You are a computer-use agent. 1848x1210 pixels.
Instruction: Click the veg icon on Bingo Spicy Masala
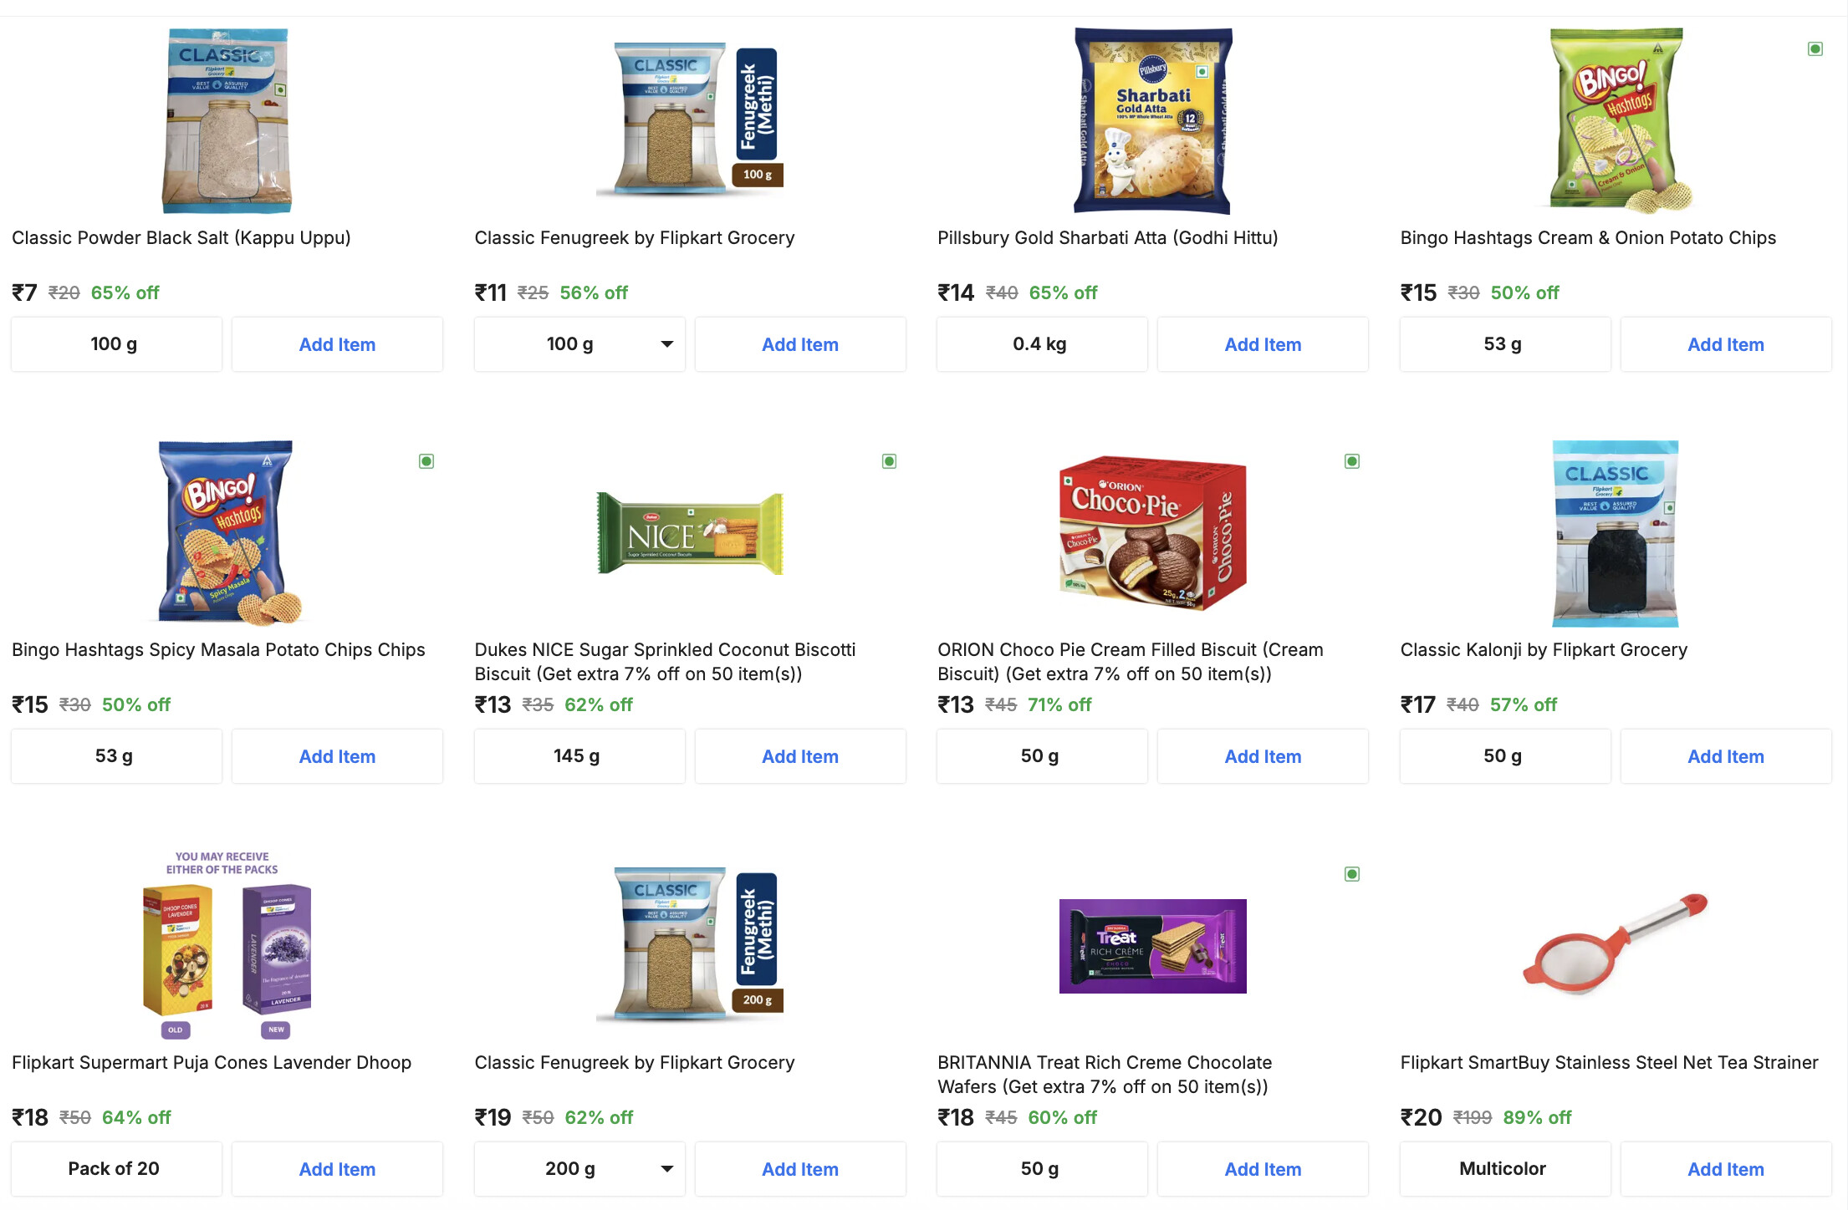426,461
